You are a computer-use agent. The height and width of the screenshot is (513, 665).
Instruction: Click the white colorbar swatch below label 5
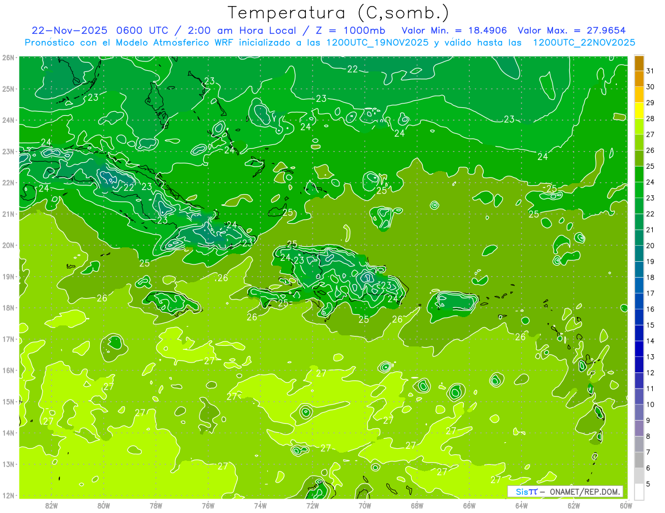pos(639,491)
